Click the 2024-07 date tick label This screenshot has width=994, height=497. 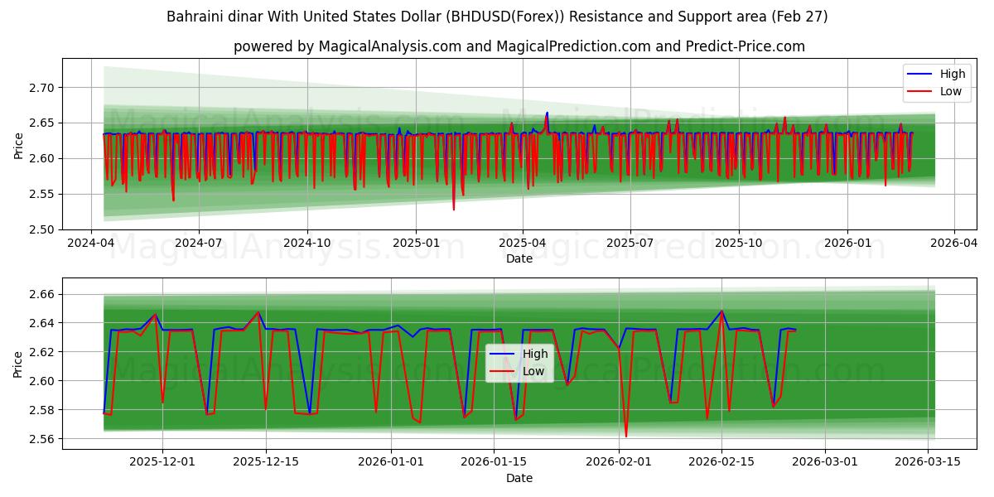(199, 244)
